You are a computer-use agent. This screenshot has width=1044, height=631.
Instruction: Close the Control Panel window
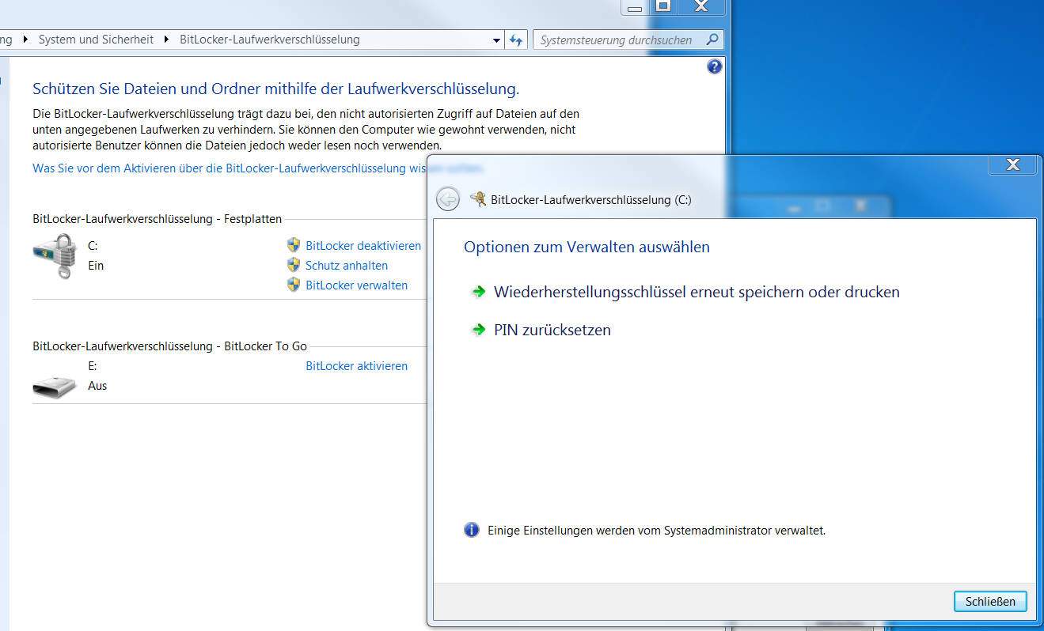700,6
